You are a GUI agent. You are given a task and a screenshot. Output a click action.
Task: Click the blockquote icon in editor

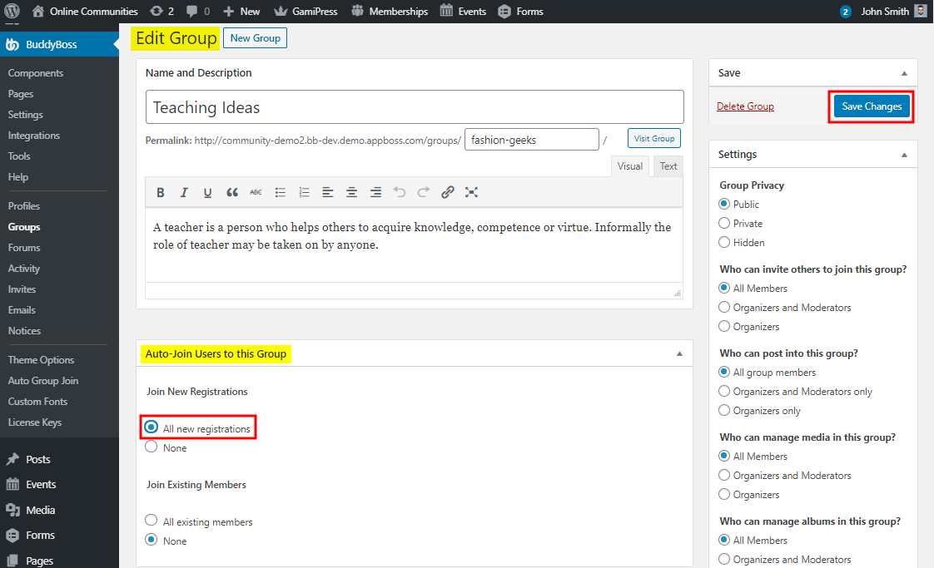coord(232,192)
